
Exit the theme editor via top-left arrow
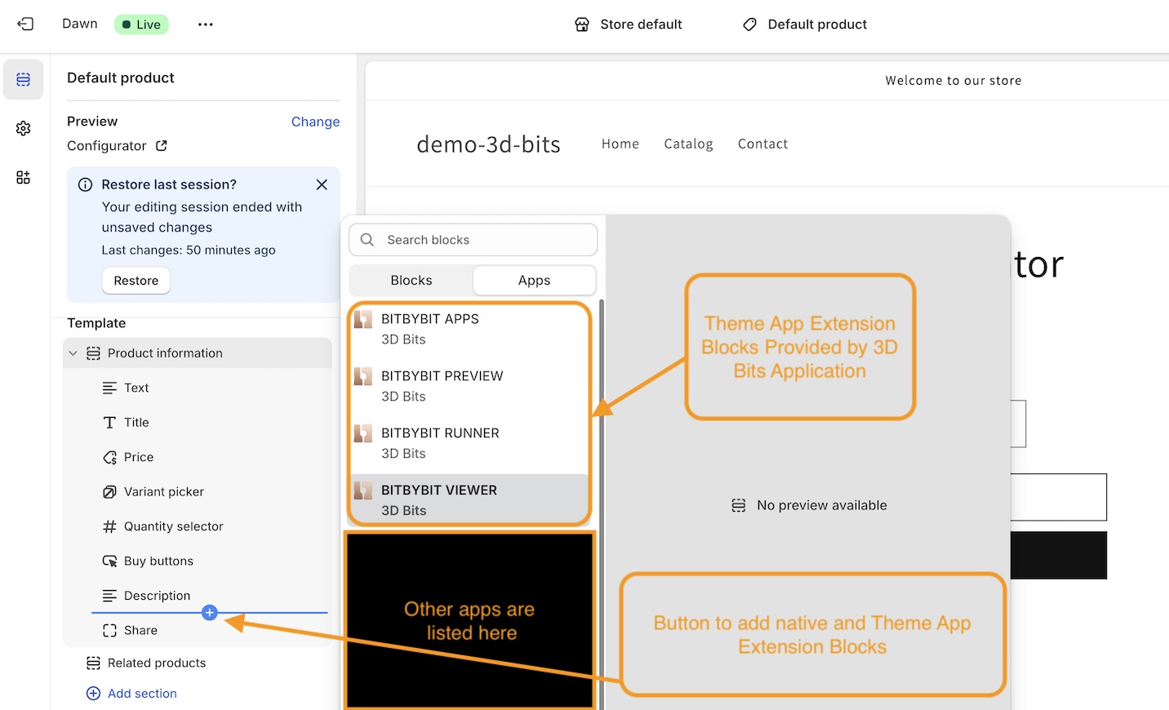[24, 24]
